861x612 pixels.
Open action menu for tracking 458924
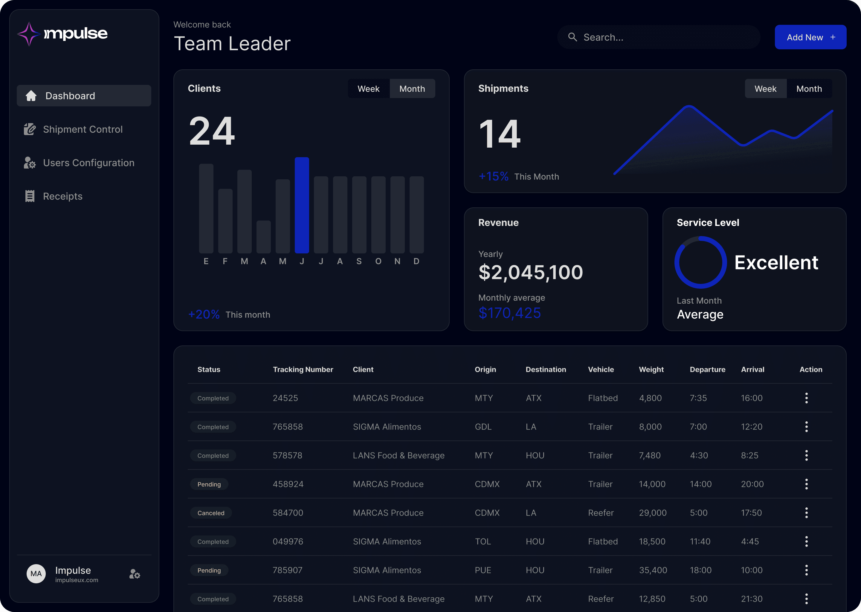click(806, 484)
